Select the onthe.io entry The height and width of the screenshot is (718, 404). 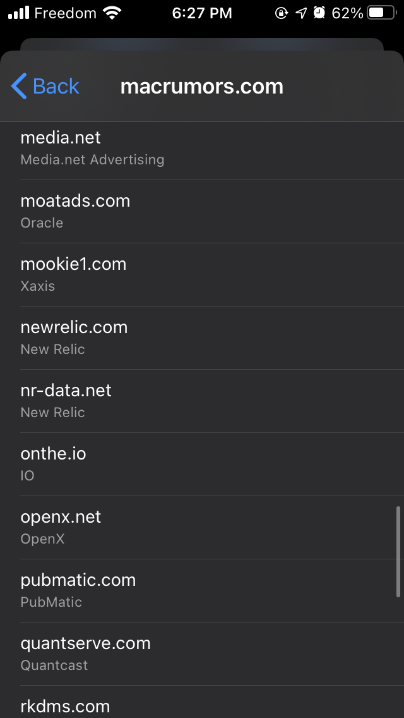click(x=202, y=464)
